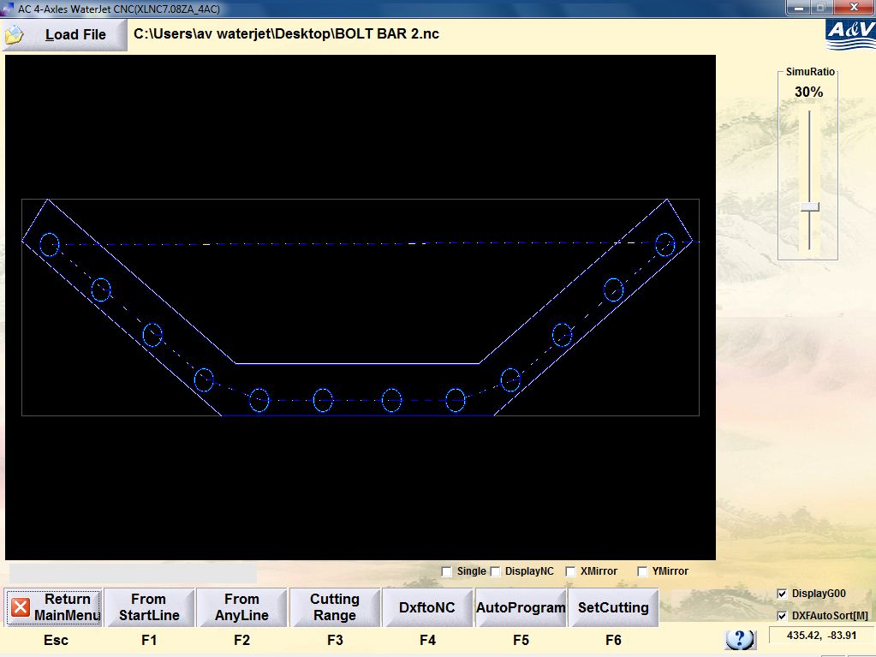The height and width of the screenshot is (657, 876).
Task: Click the top-left bolt hole circle in preview
Action: click(50, 245)
